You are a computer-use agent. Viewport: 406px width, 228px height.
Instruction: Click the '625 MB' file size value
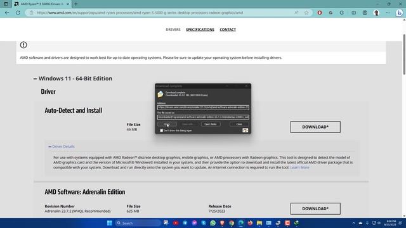(133, 211)
